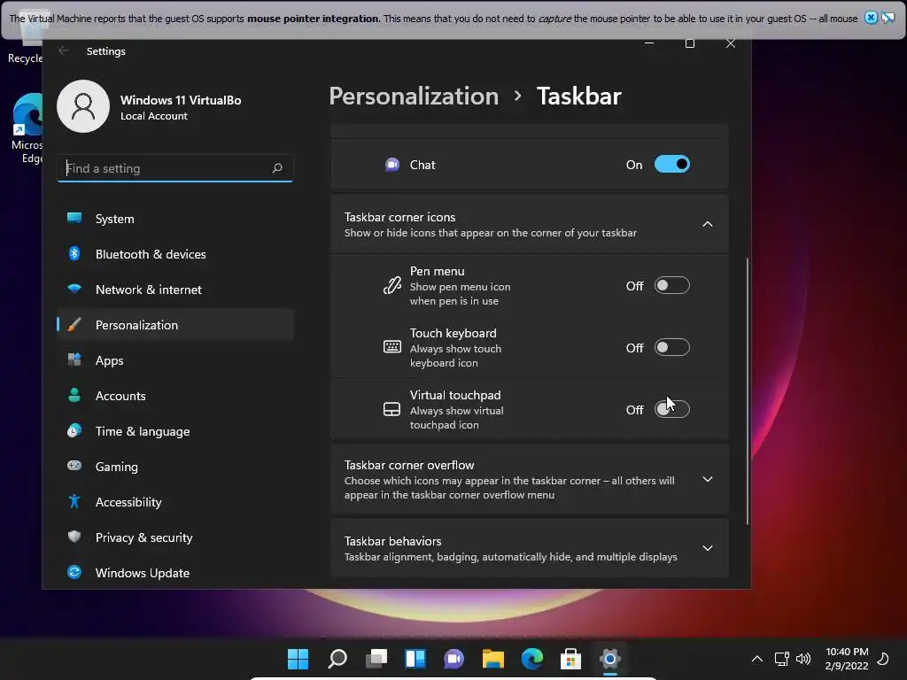Click the Accessibility figure icon in sidebar
907x680 pixels.
74,501
